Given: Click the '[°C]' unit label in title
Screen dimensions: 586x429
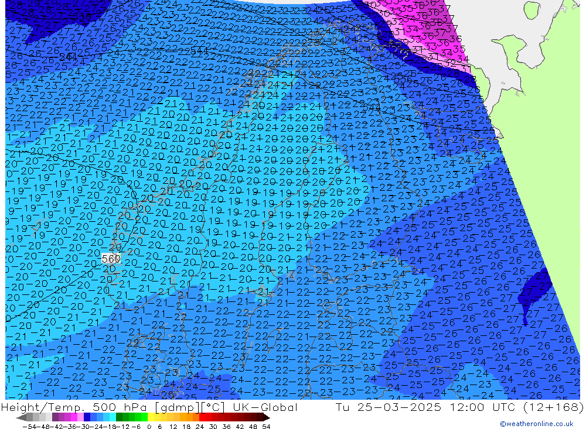Looking at the screenshot, I should pos(213,407).
